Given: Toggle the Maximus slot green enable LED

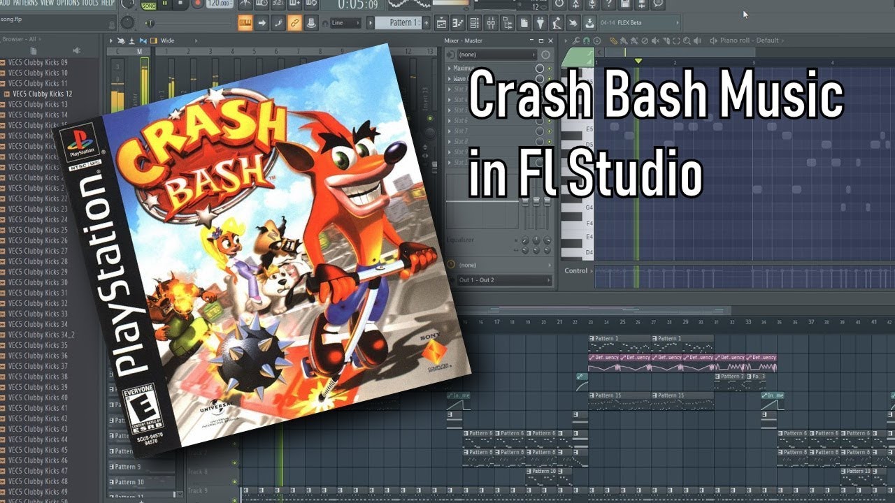Looking at the screenshot, I should (x=550, y=68).
